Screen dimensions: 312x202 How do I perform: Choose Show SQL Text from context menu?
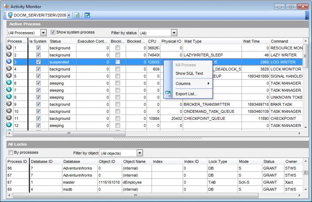coord(189,73)
